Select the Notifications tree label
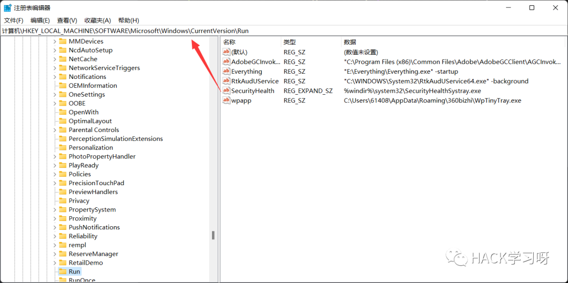This screenshot has width=568, height=283. click(87, 77)
